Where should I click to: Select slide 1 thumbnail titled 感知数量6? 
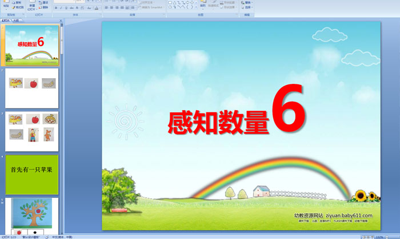[32, 45]
